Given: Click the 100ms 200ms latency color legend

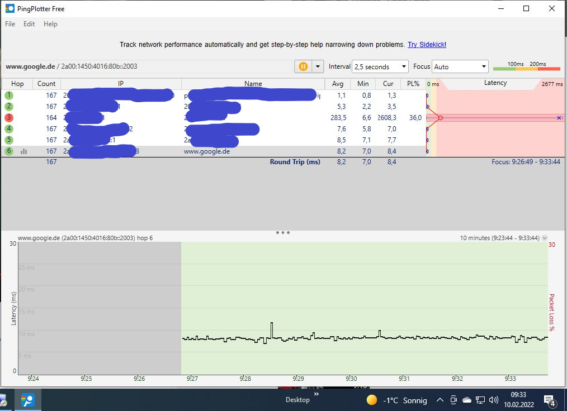Looking at the screenshot, I should 527,66.
